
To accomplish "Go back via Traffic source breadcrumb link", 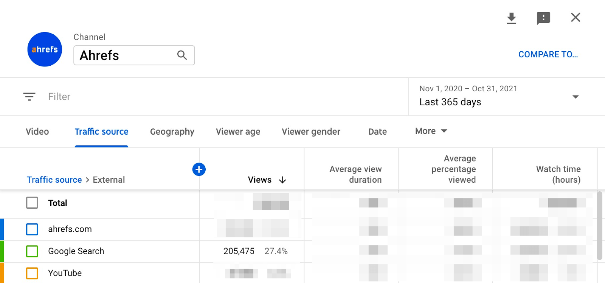I will [54, 180].
